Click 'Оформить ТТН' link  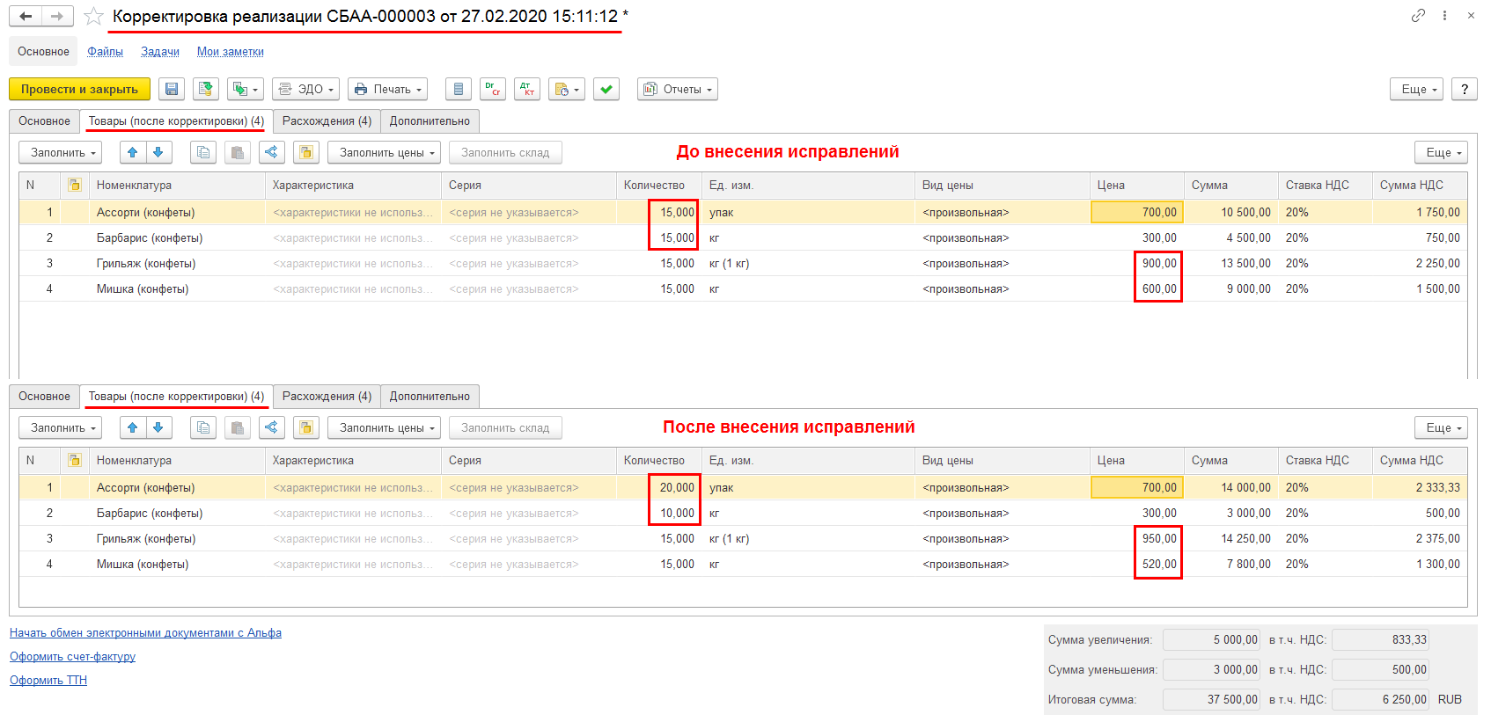coord(48,680)
